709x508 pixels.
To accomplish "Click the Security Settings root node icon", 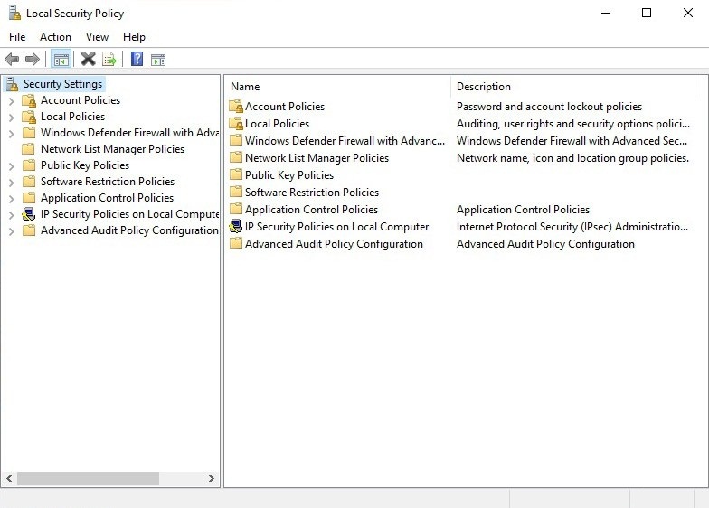I will click(13, 84).
